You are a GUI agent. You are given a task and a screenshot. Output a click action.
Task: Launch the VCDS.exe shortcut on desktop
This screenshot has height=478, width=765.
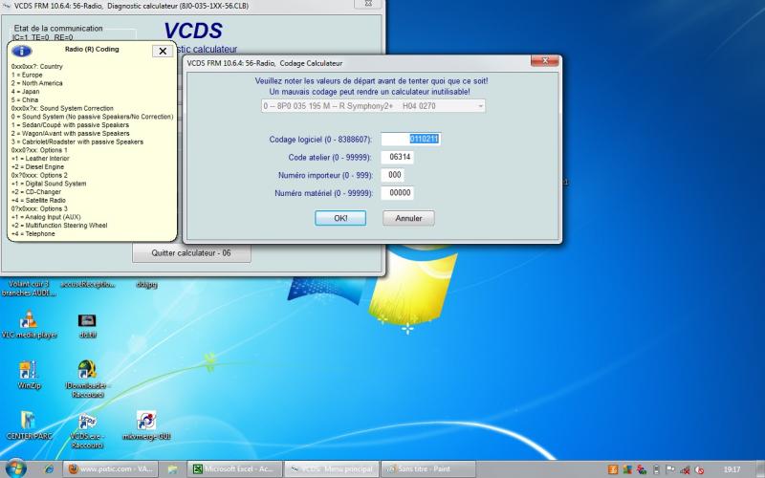(87, 430)
